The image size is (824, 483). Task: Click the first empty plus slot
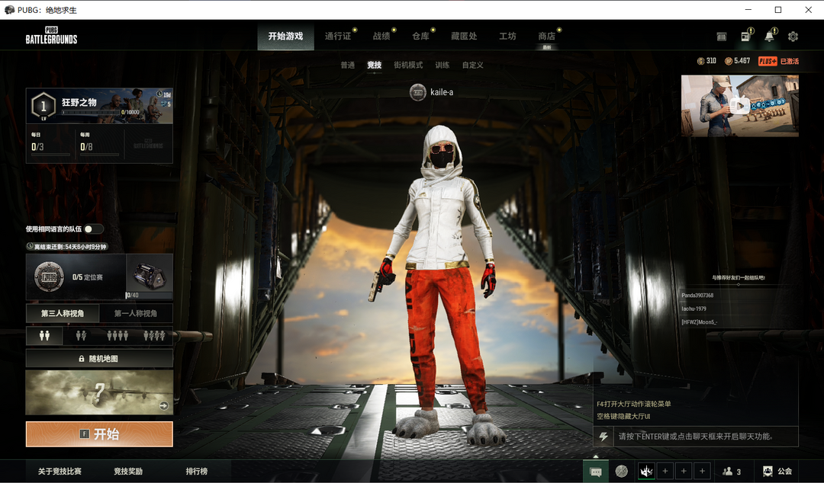click(x=665, y=472)
